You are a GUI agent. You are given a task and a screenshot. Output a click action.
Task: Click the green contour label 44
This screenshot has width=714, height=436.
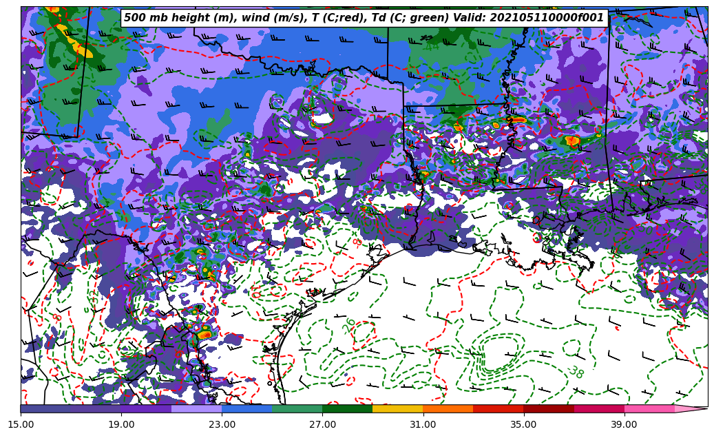click(431, 46)
